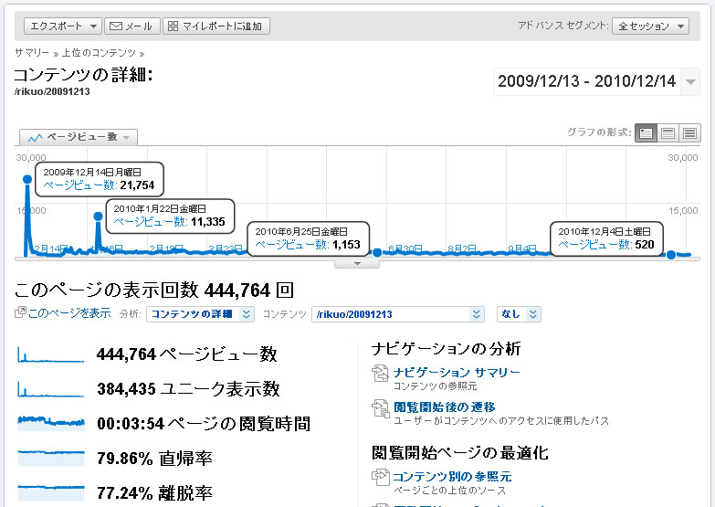This screenshot has height=507, width=715.
Task: Open the コンテンツの詳細 analysis dropdown
Action: (200, 314)
